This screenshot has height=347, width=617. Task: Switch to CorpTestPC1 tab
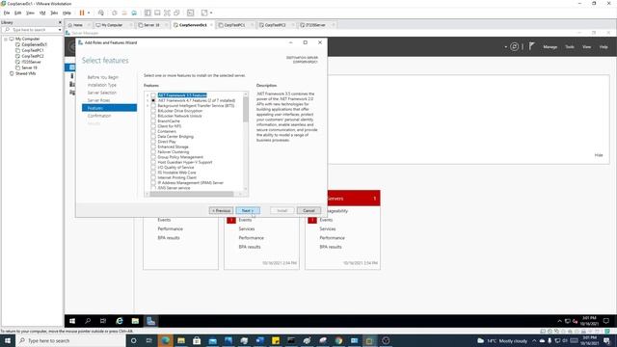click(234, 25)
